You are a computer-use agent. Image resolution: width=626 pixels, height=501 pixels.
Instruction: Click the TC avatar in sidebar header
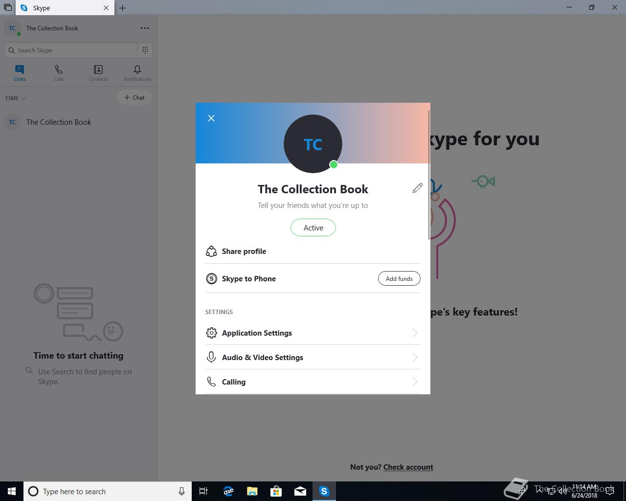tap(13, 28)
